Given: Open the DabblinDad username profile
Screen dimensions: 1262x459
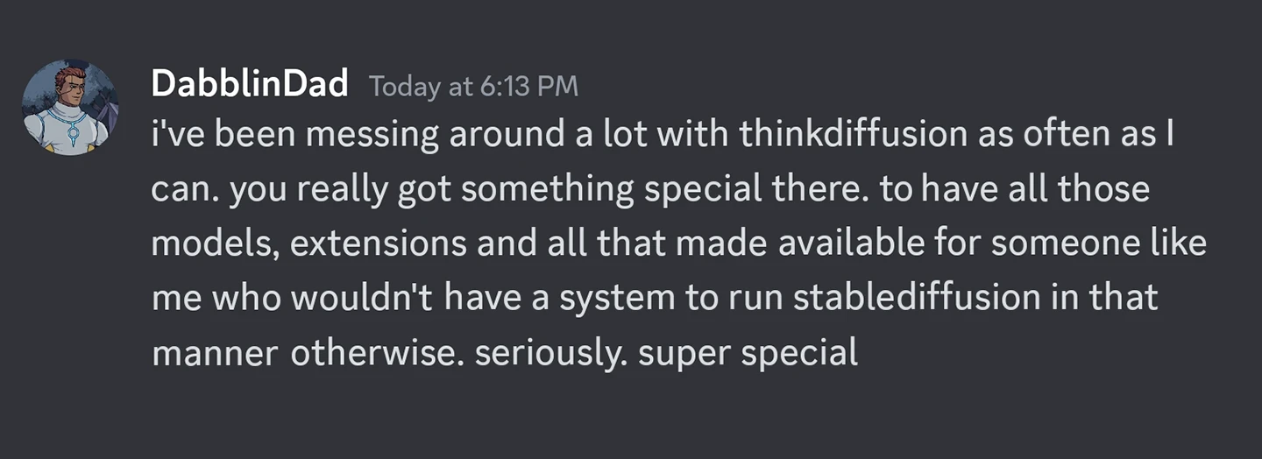Looking at the screenshot, I should click(x=250, y=85).
